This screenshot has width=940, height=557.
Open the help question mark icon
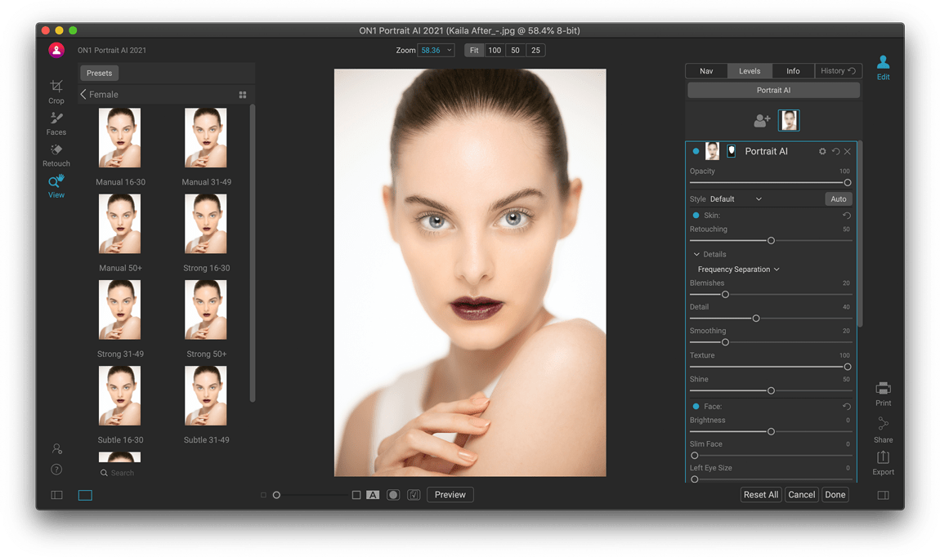coord(56,470)
